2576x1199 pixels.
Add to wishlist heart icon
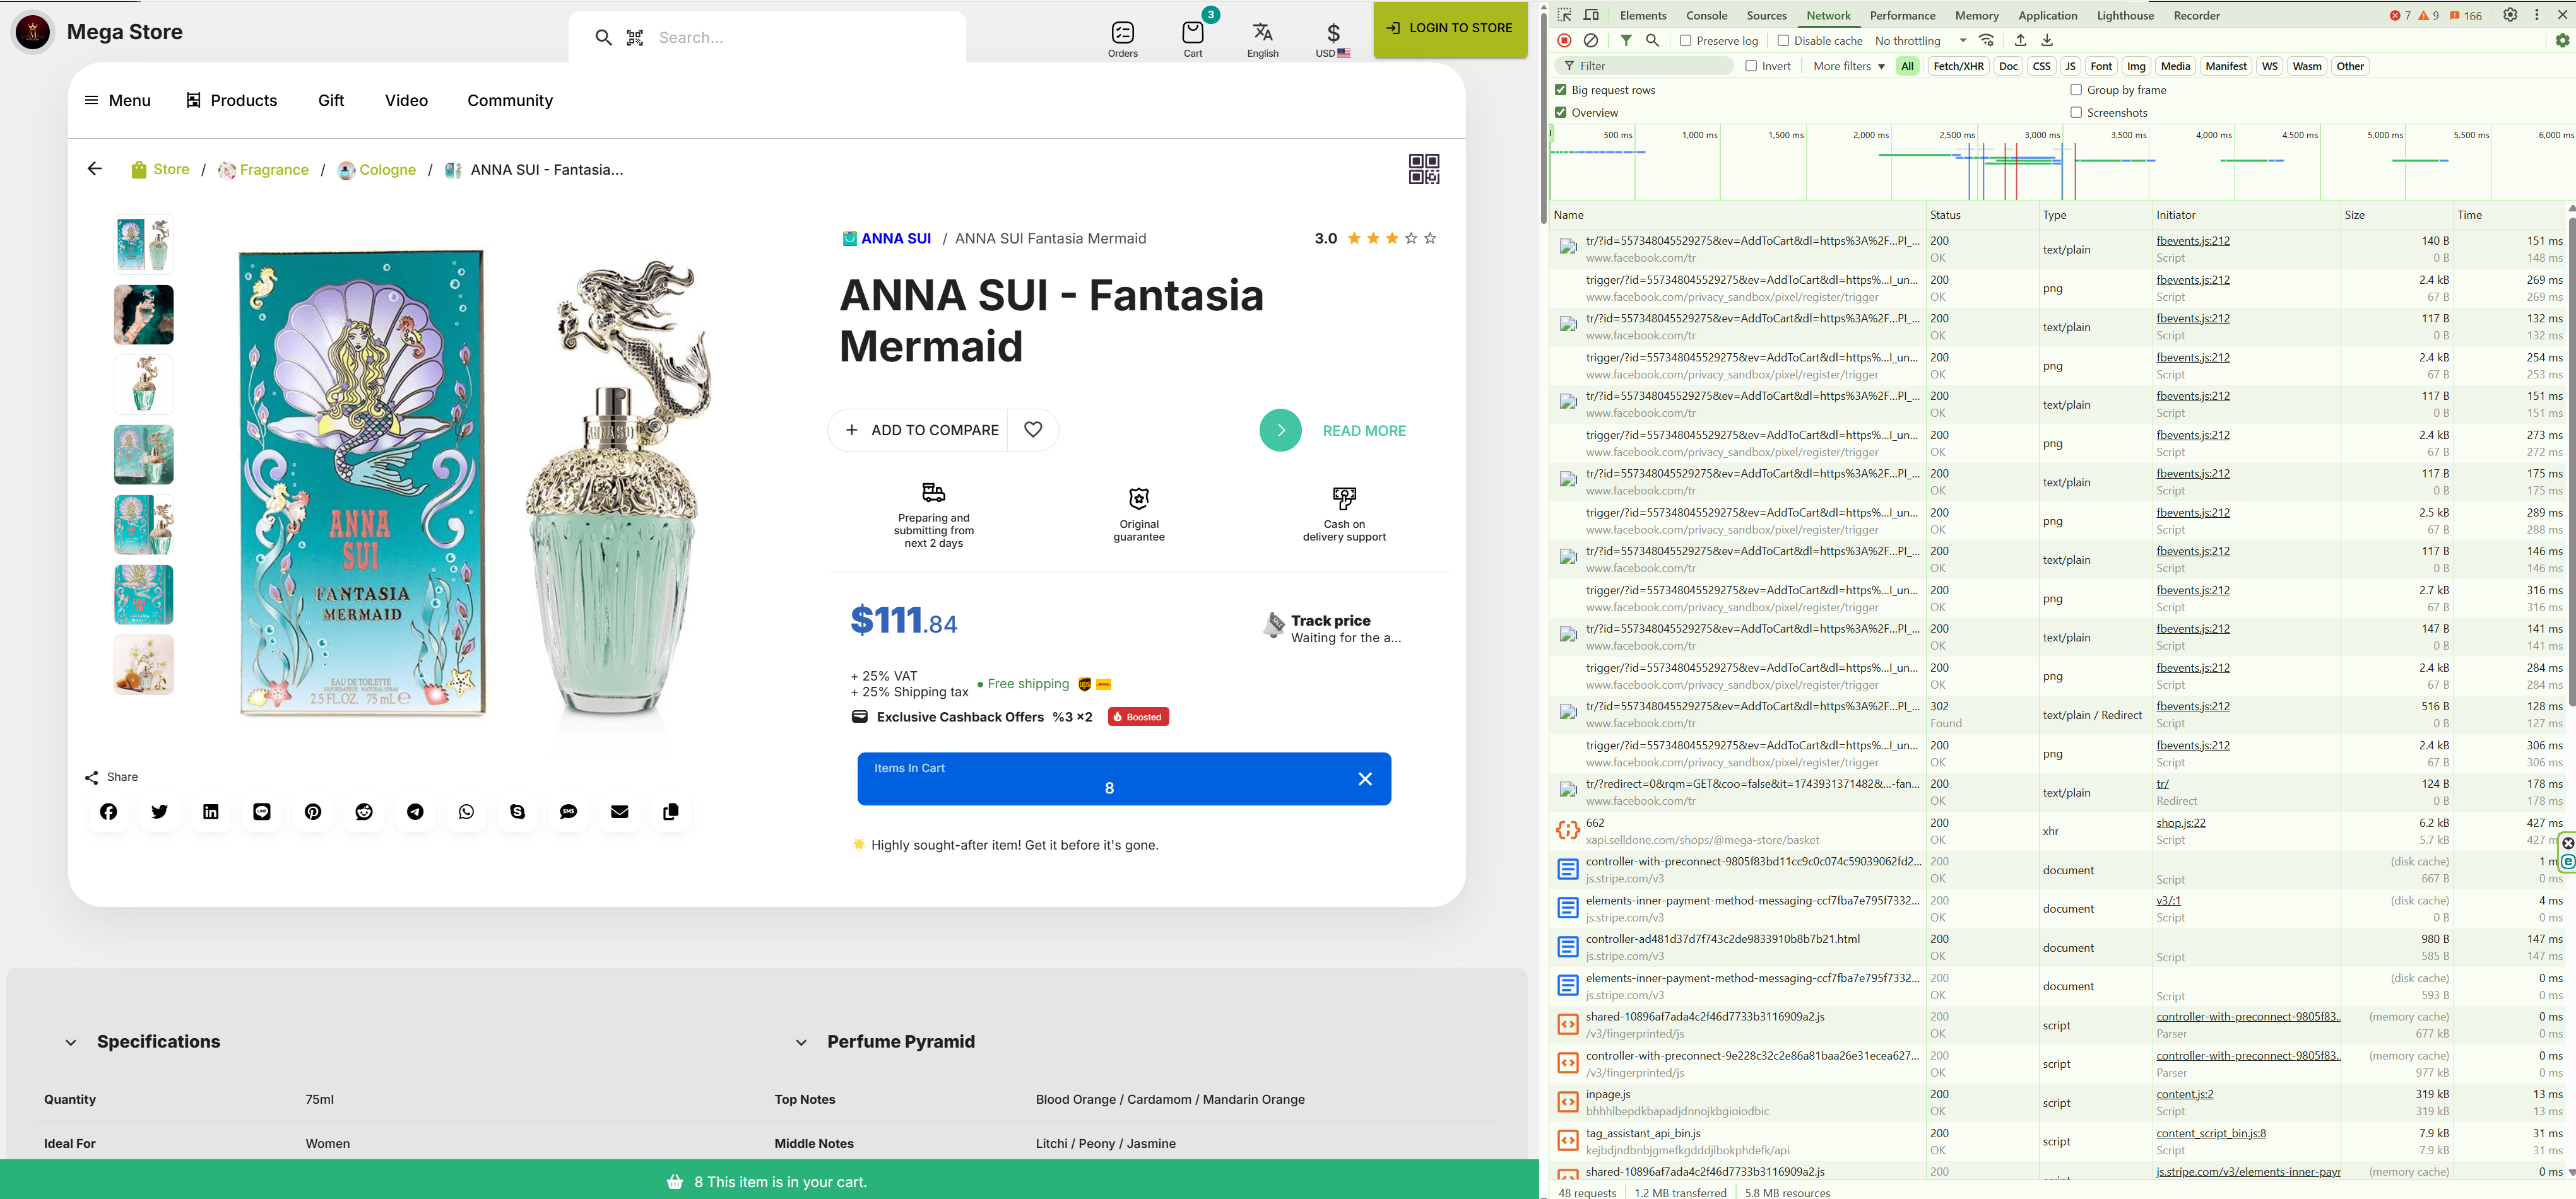pyautogui.click(x=1033, y=430)
